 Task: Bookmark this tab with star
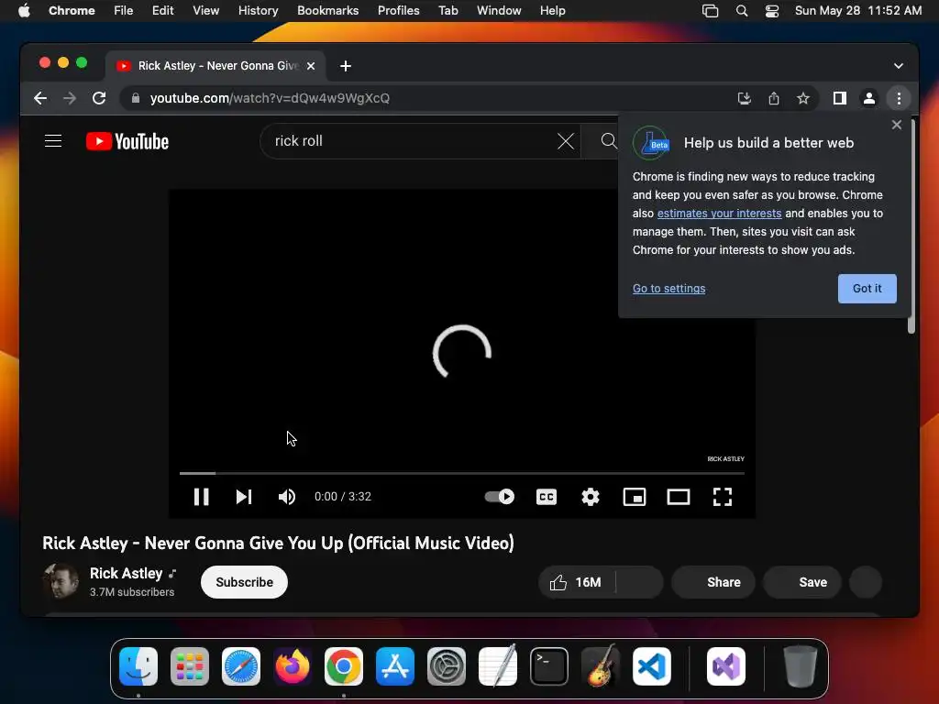pos(803,98)
